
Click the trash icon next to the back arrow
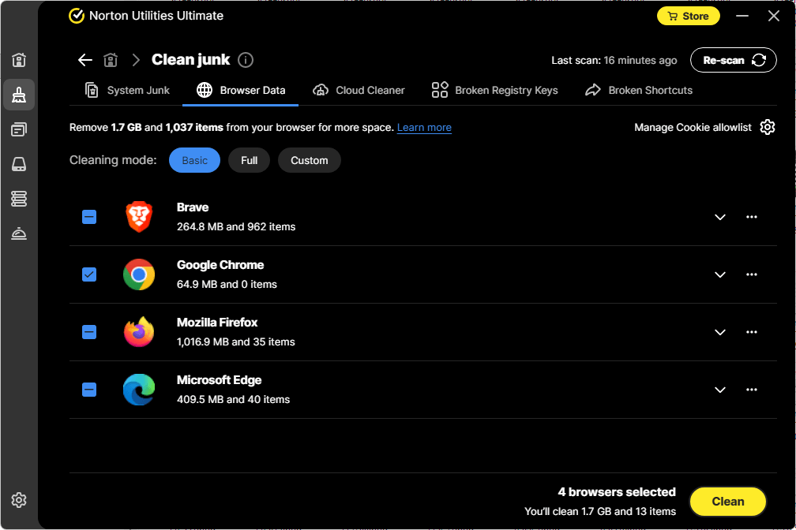(111, 59)
